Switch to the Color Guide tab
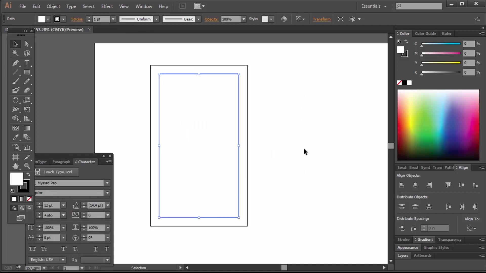This screenshot has height=273, width=486. point(426,33)
